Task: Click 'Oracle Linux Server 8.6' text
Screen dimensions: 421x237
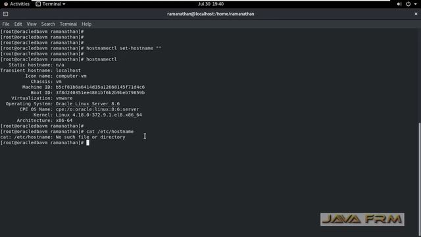Action: 87,104
